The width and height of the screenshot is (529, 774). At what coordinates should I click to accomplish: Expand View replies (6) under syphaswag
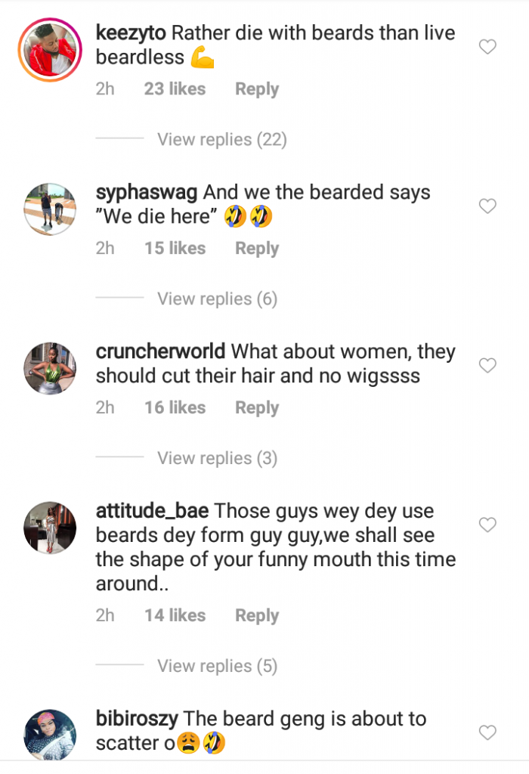coord(218,299)
